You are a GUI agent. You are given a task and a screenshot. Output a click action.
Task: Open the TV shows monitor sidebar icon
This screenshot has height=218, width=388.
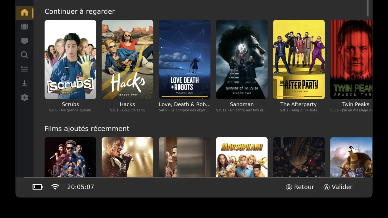pos(25,41)
